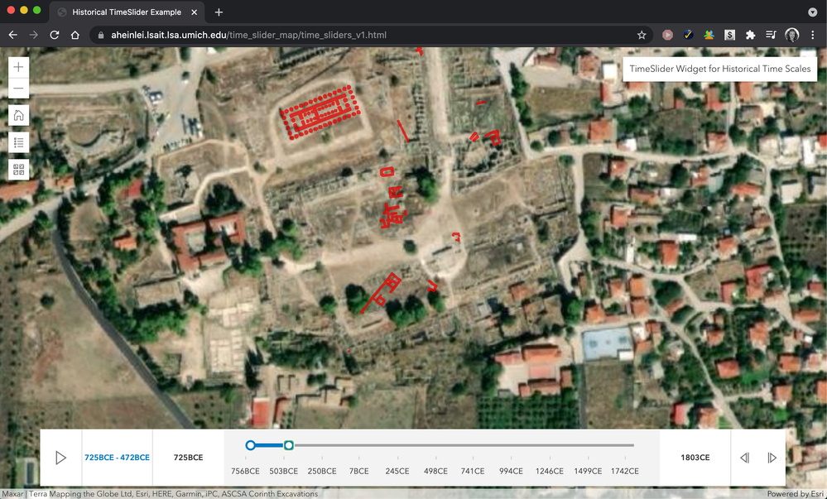Step forward to next time period
The width and height of the screenshot is (827, 499).
coord(772,458)
